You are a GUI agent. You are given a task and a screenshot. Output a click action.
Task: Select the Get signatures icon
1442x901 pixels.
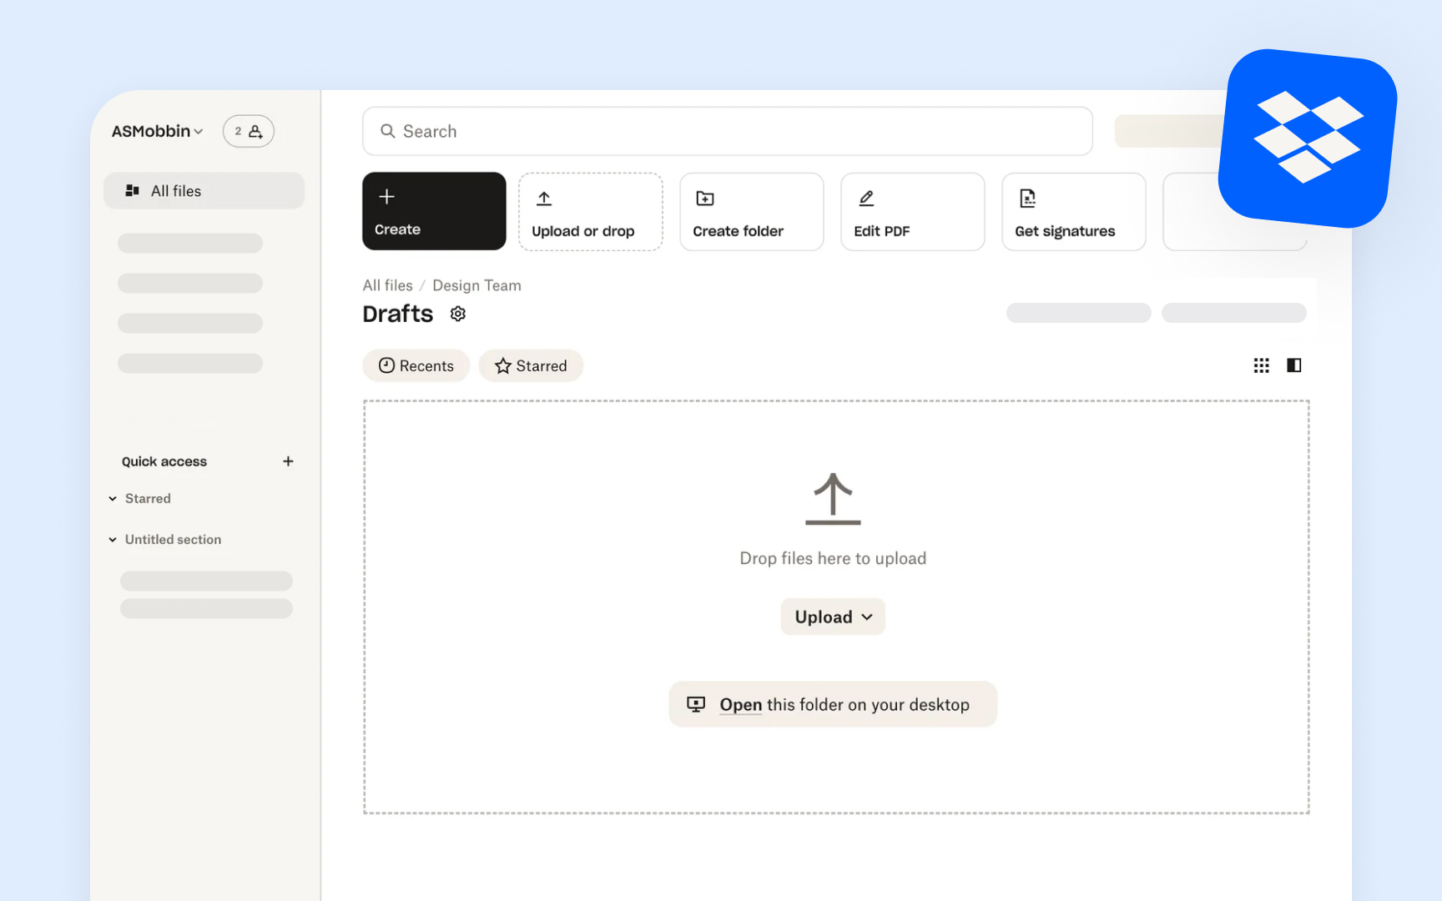point(1027,199)
